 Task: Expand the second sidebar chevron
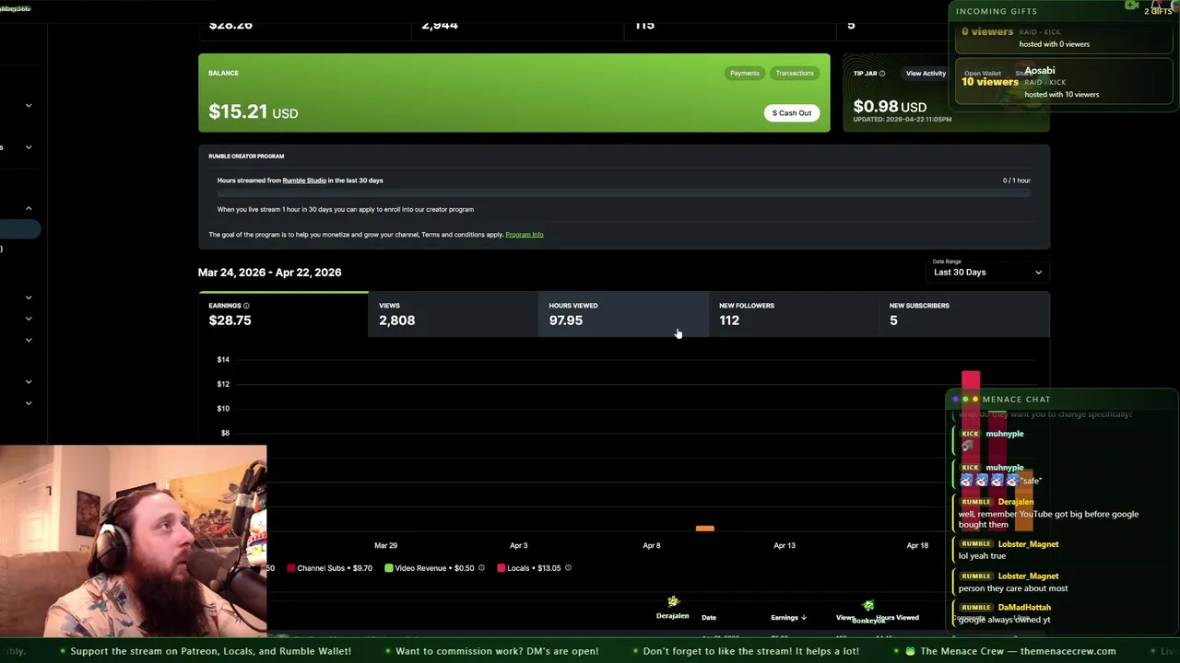[x=29, y=147]
